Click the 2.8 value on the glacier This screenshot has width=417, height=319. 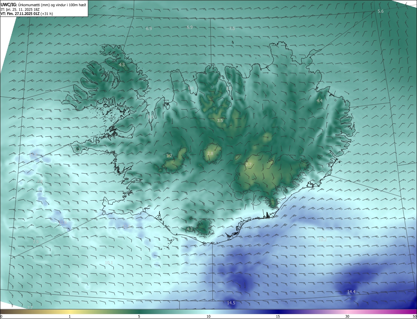[210, 154]
